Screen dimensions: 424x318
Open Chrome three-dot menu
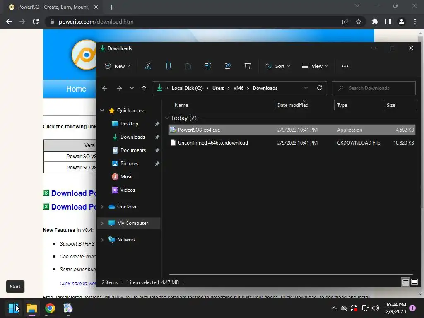click(x=415, y=22)
